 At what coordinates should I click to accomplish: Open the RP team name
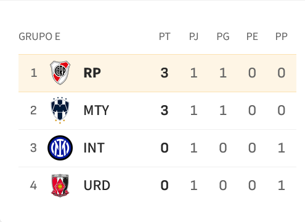coord(92,73)
